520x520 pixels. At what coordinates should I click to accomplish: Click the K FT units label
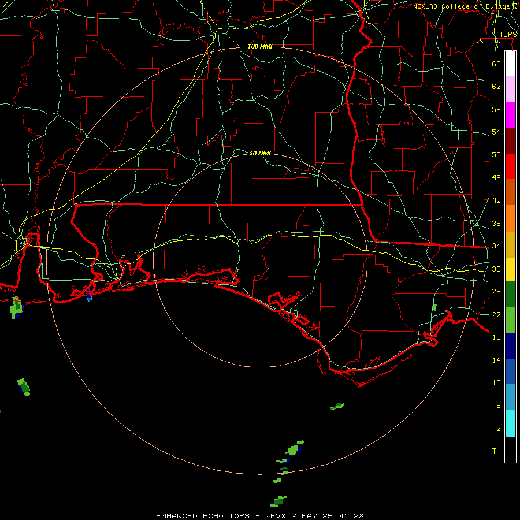point(488,40)
